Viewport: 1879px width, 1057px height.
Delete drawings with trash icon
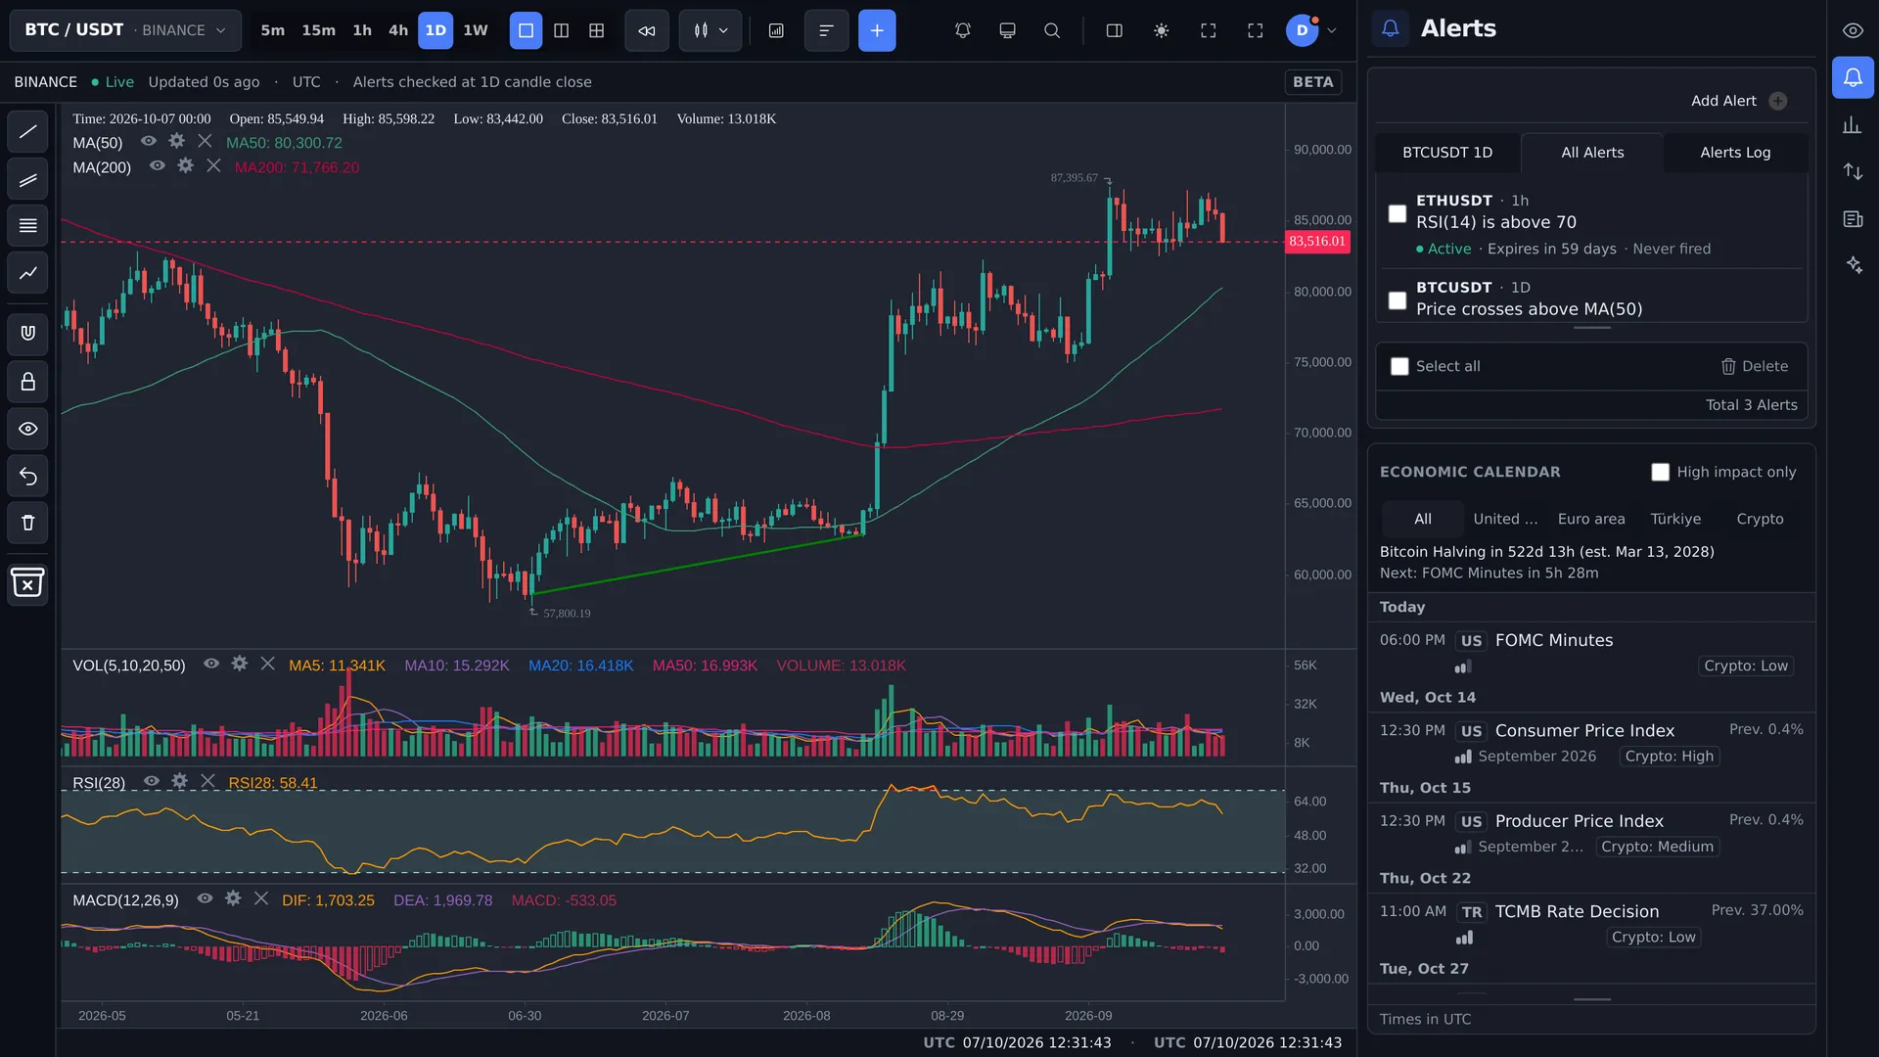(27, 524)
